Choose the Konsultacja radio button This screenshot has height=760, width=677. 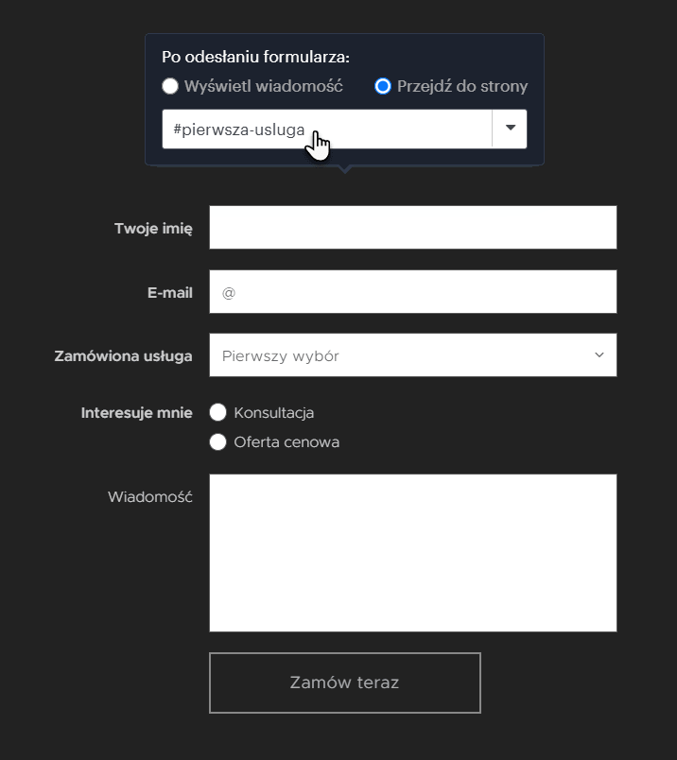(x=217, y=412)
